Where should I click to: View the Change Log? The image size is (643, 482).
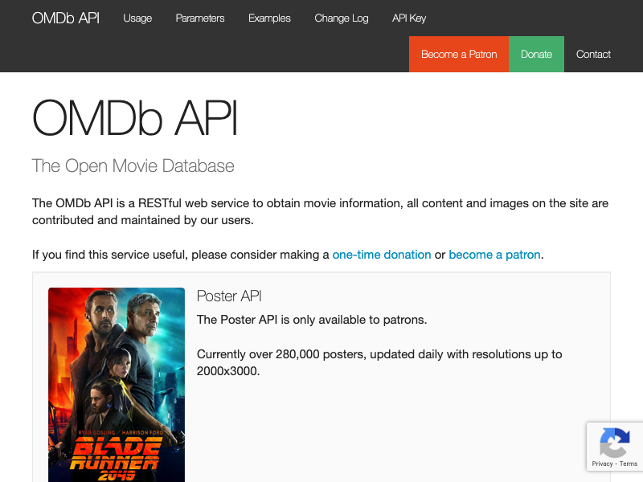click(341, 18)
